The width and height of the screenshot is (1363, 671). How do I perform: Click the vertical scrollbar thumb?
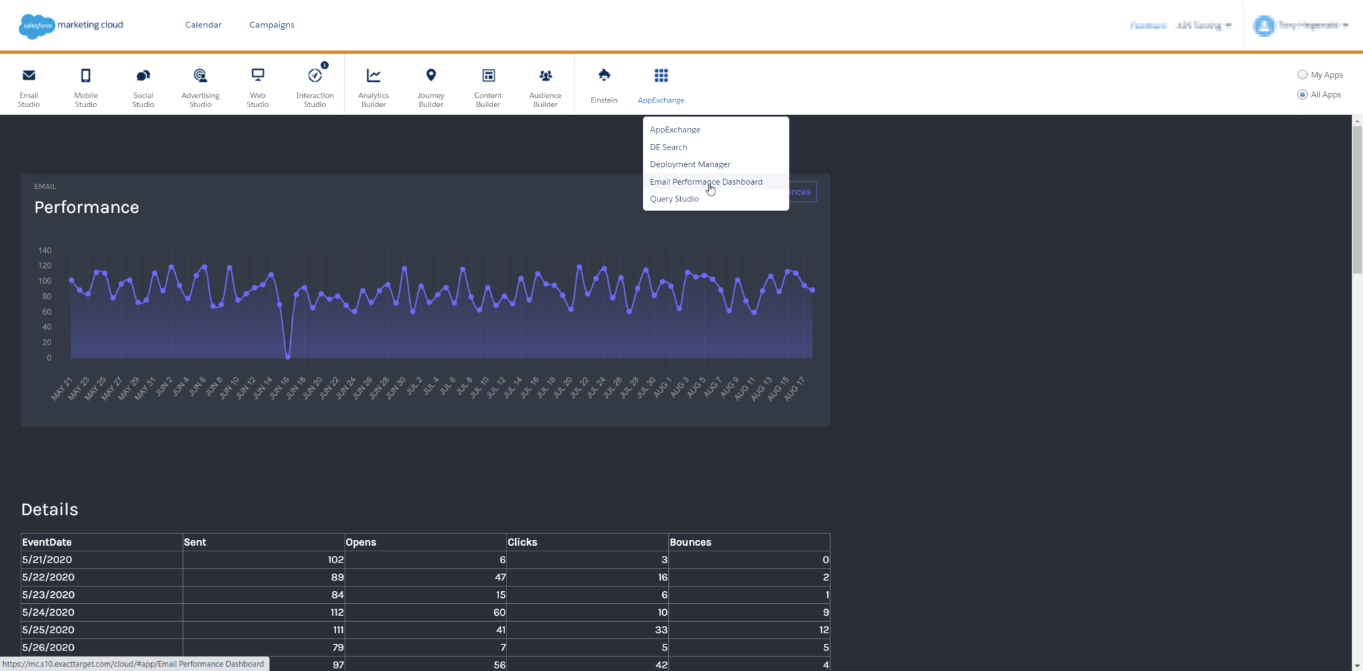pos(1357,200)
